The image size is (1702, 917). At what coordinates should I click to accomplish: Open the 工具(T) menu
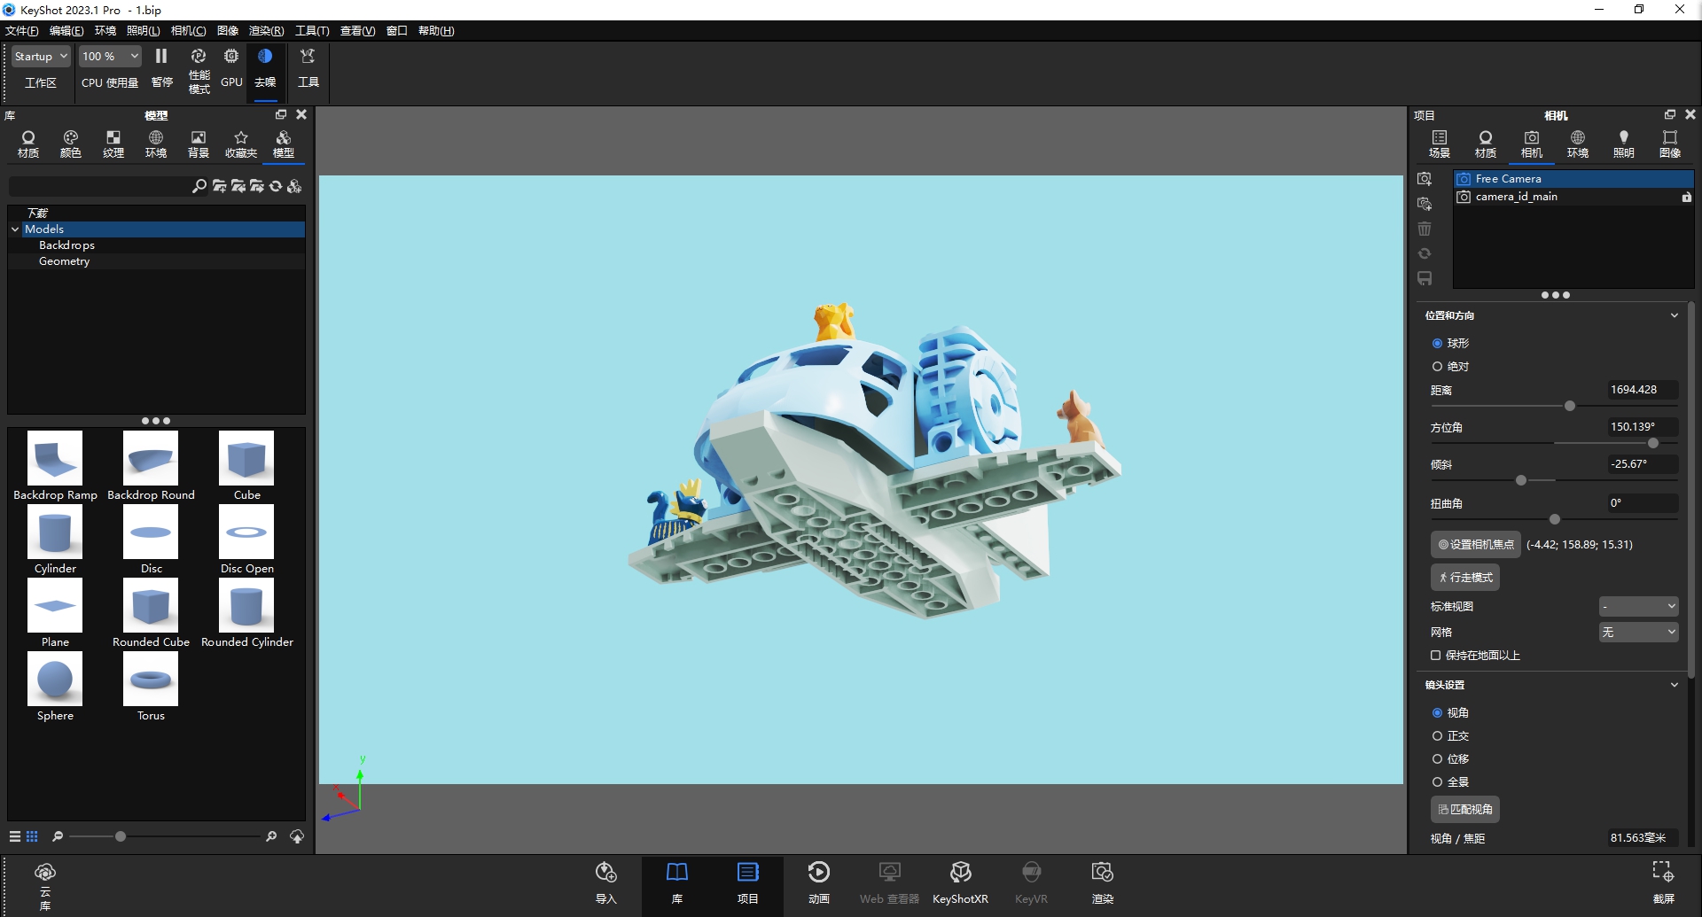coord(311,30)
